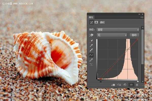
Task: Click the panel scroll down arrow
Action: [x=143, y=82]
